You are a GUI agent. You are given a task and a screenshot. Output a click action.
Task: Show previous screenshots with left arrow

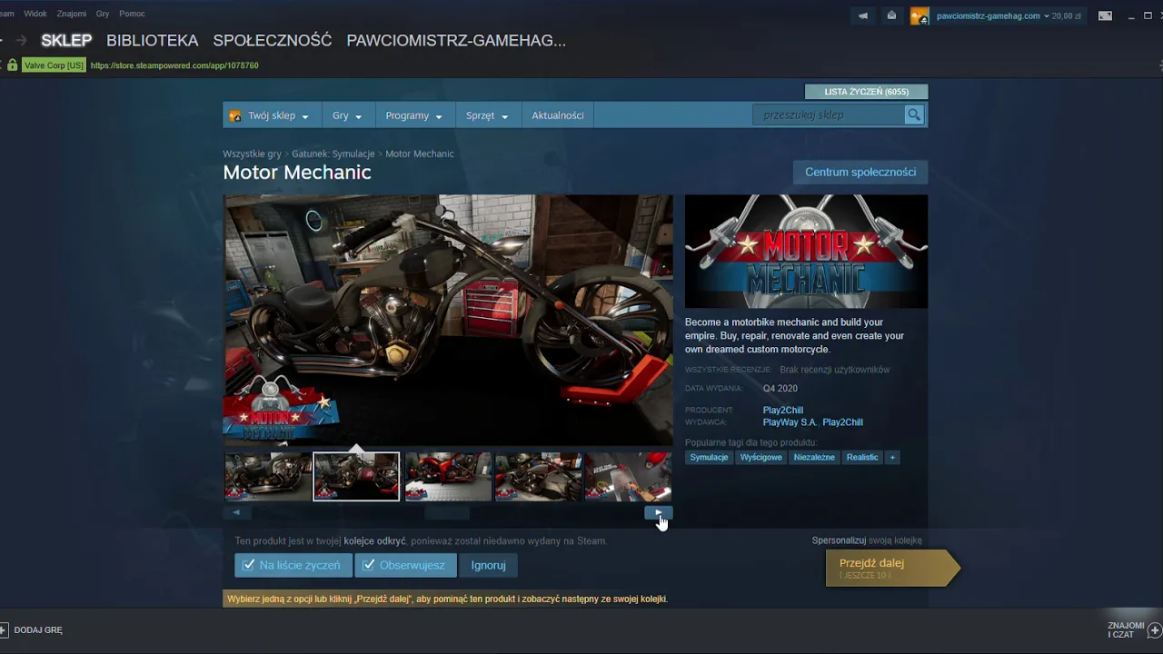(x=236, y=512)
